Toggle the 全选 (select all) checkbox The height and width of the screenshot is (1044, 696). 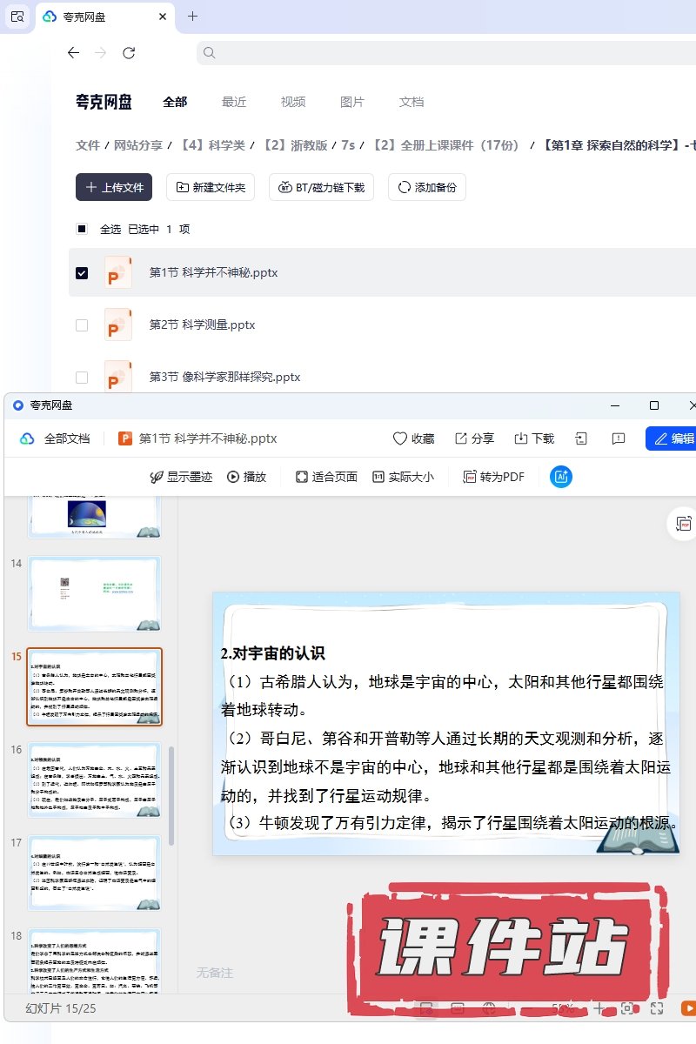tap(82, 230)
